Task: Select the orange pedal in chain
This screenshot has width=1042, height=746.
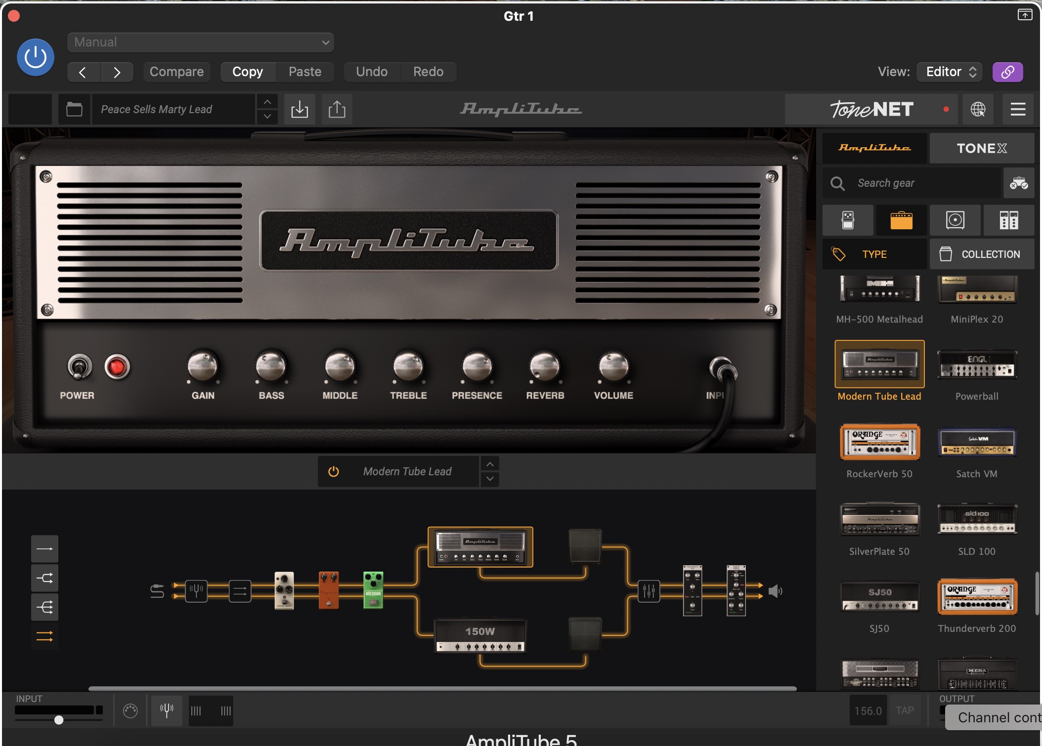Action: (x=329, y=590)
